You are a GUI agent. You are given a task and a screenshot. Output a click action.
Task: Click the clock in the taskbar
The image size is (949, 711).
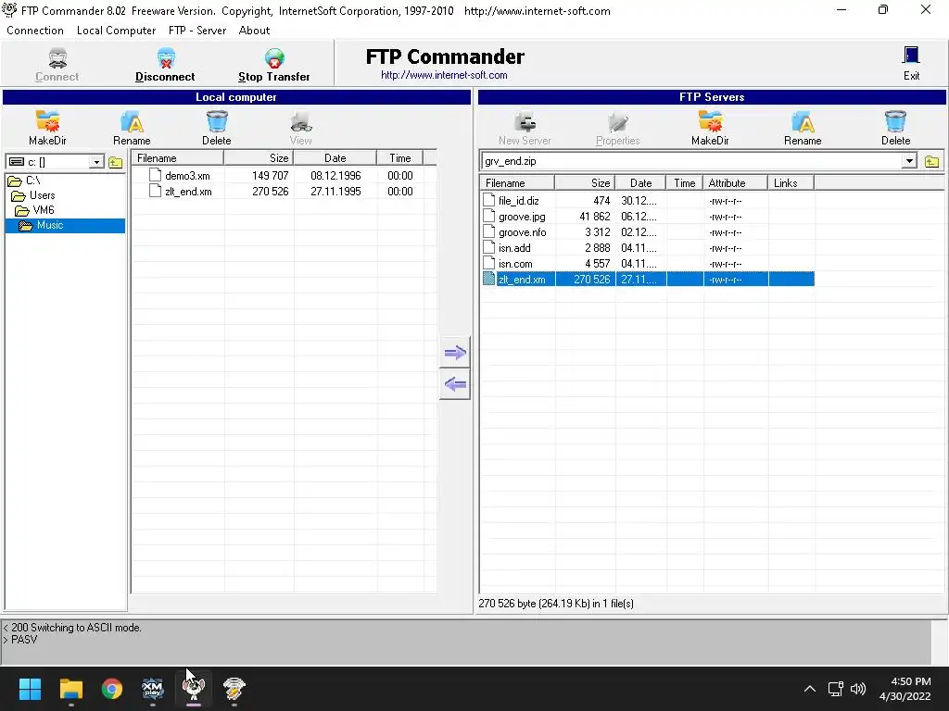coord(905,689)
